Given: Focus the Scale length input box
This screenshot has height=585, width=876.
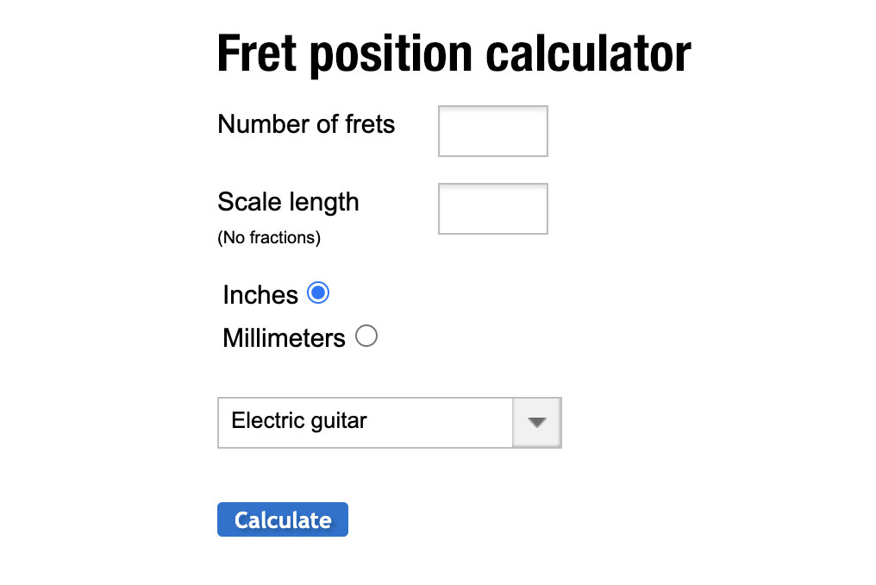Looking at the screenshot, I should 492,208.
